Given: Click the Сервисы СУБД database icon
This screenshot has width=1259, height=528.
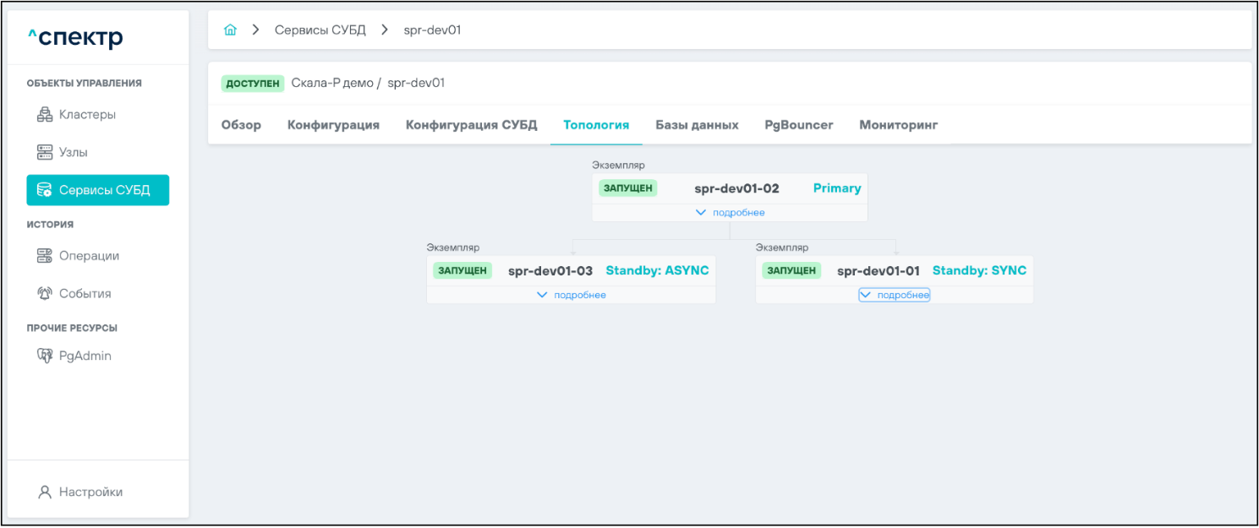Looking at the screenshot, I should (45, 190).
